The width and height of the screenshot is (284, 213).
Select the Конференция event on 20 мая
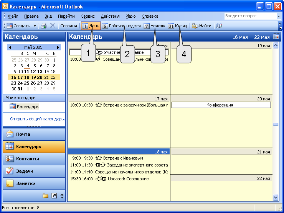[x=221, y=105]
